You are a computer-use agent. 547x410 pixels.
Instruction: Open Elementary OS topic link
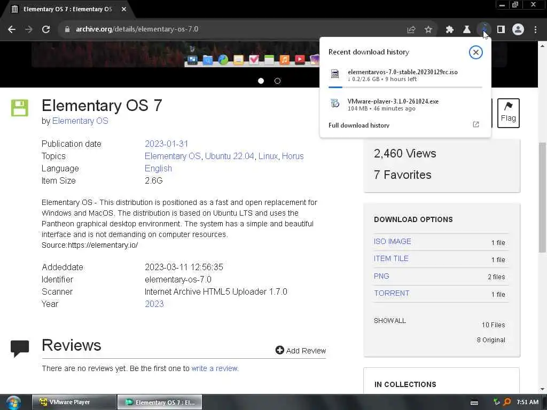pyautogui.click(x=173, y=156)
